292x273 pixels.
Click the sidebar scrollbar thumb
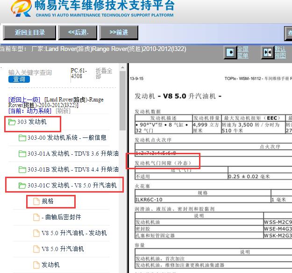point(122,101)
